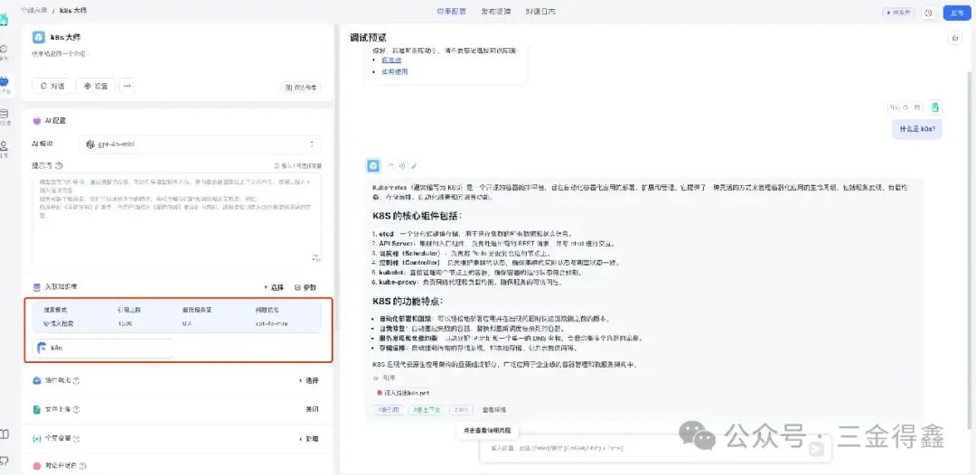The height and width of the screenshot is (475, 976).
Task: Copy the AI answer text
Action: point(391,166)
